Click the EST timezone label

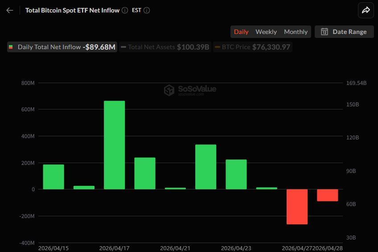pos(136,10)
